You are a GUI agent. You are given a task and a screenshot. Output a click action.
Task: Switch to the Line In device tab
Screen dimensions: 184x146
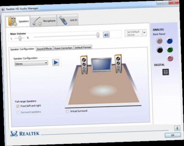[68, 20]
